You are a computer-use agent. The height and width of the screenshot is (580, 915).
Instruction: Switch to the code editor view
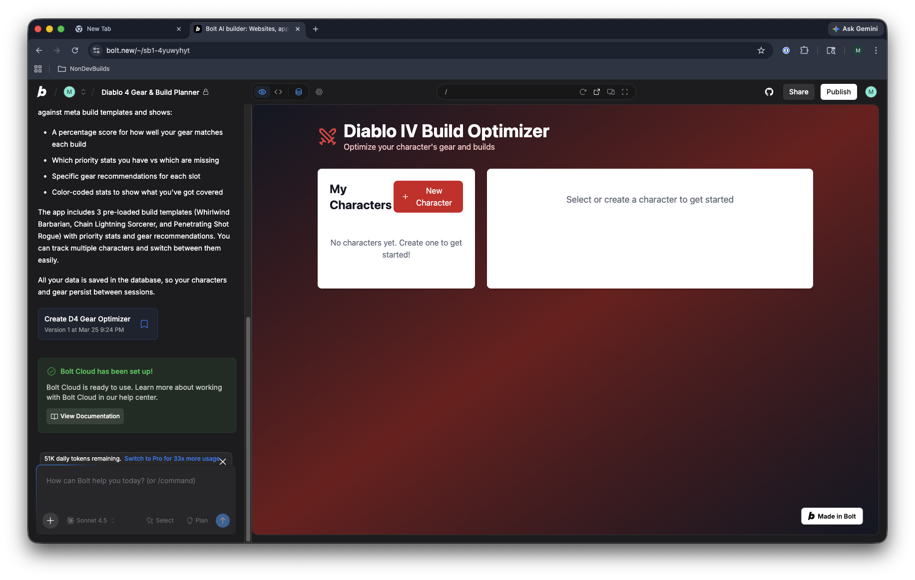click(x=278, y=92)
